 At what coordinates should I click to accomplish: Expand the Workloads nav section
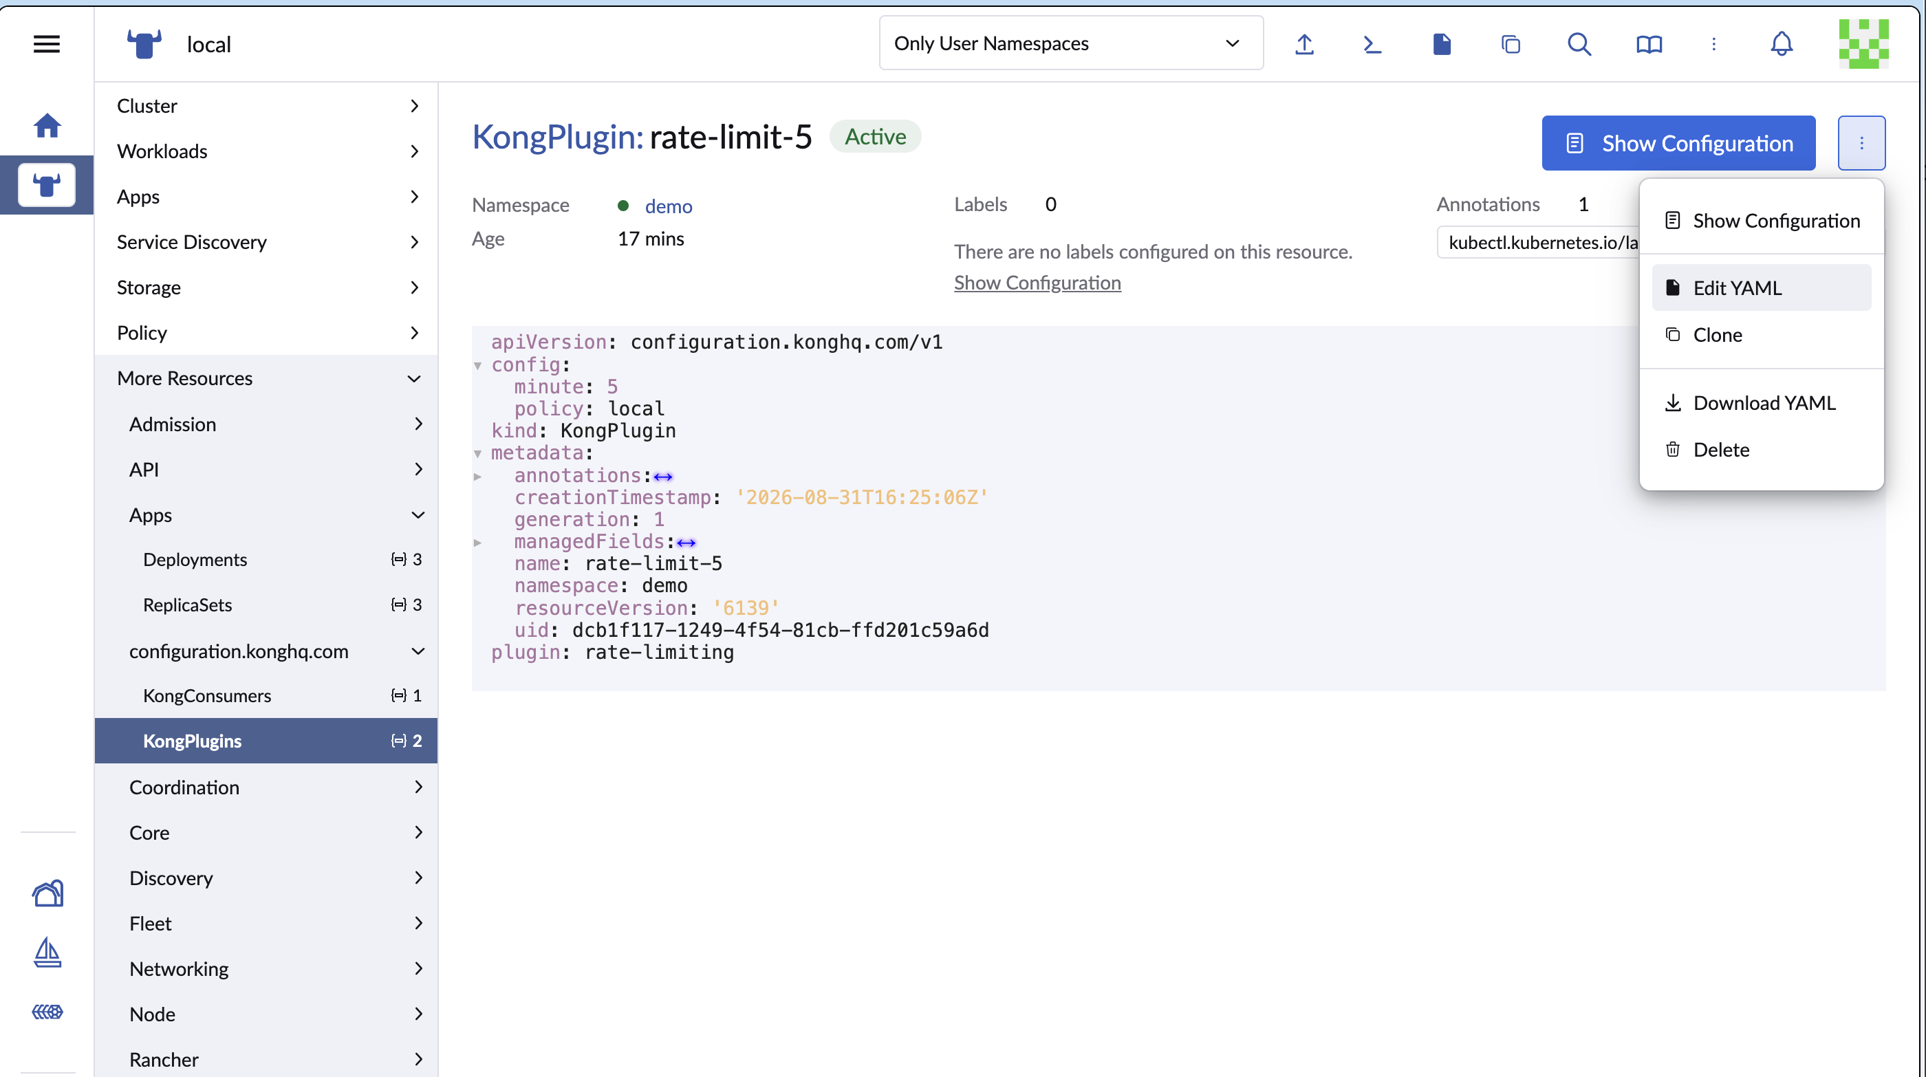266,151
